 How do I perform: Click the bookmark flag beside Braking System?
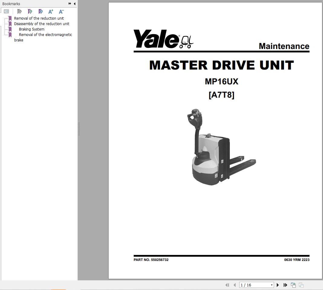tap(10, 29)
